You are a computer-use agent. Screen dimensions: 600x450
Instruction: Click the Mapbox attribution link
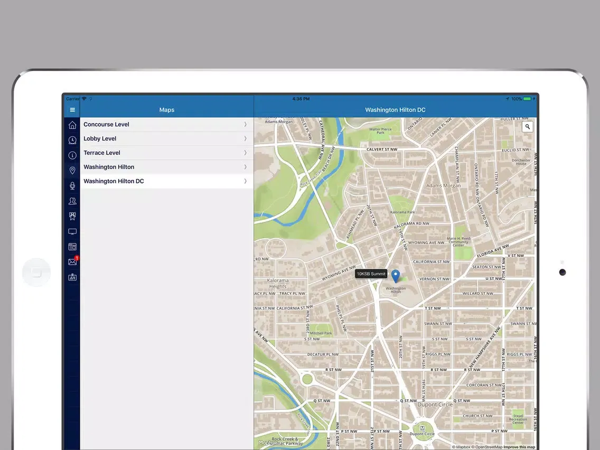point(461,447)
